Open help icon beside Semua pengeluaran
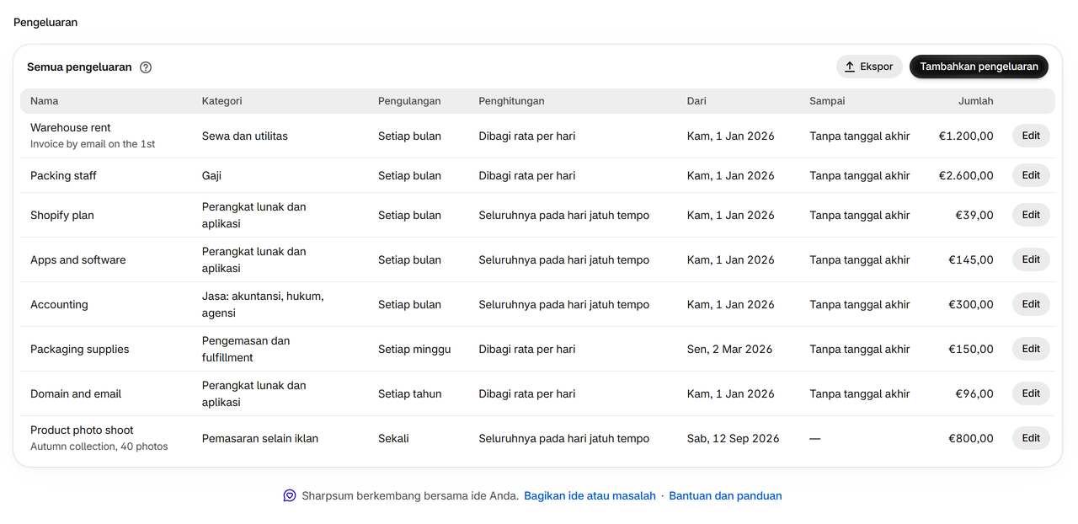 coord(146,67)
